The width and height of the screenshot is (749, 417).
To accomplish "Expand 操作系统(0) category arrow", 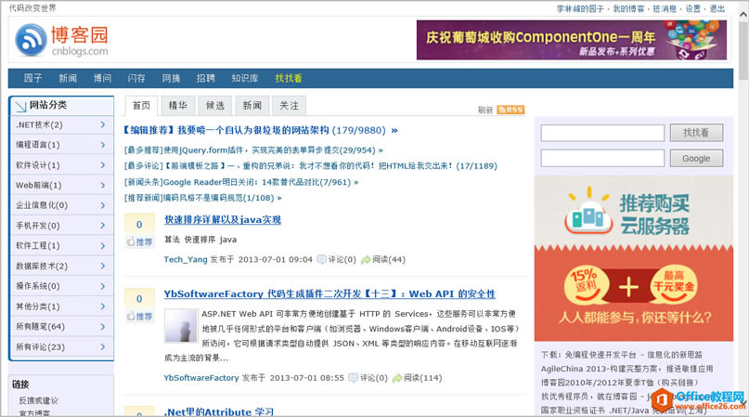I will tap(103, 286).
